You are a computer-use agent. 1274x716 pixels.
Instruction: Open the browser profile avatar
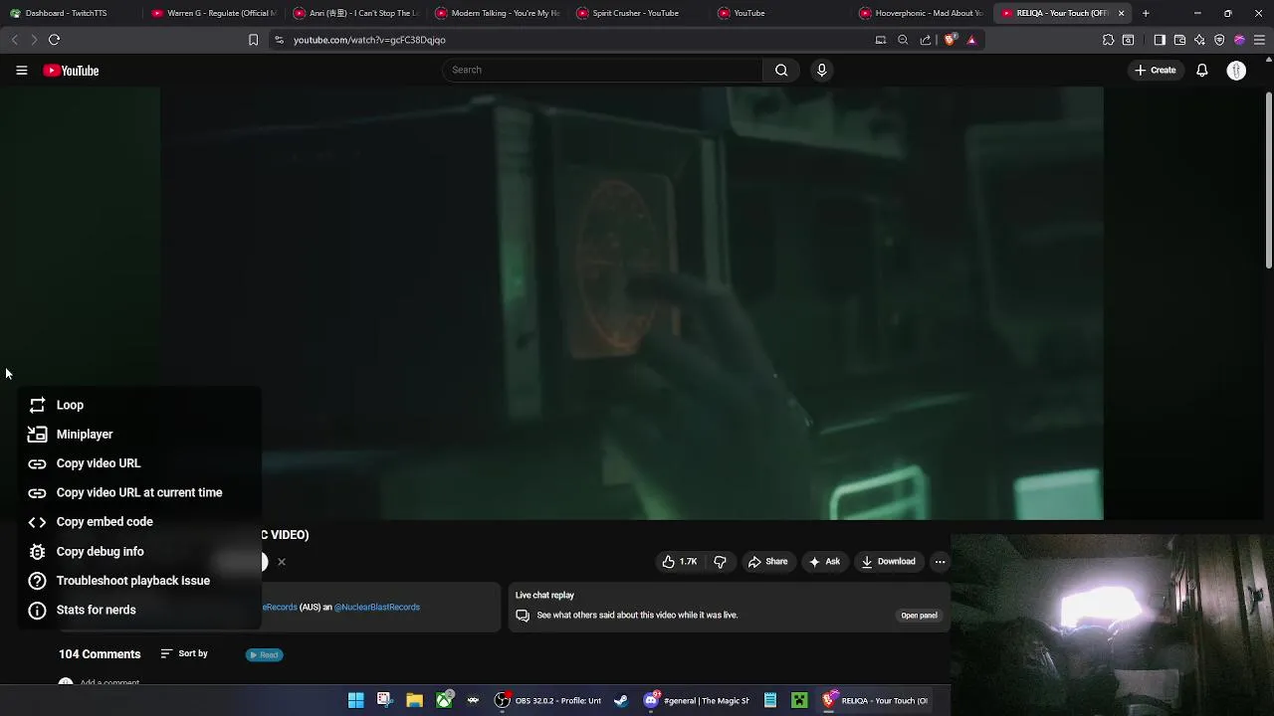click(1239, 40)
